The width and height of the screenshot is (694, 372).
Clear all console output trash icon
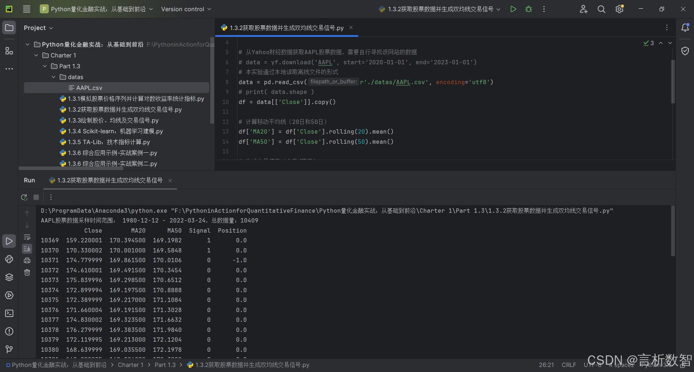tap(27, 272)
